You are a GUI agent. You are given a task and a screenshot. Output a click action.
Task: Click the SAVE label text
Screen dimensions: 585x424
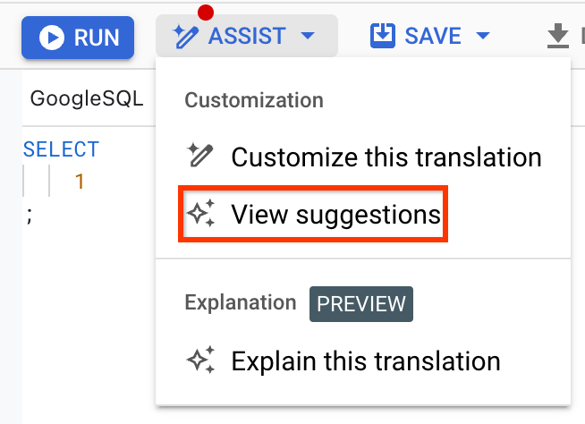click(x=433, y=36)
